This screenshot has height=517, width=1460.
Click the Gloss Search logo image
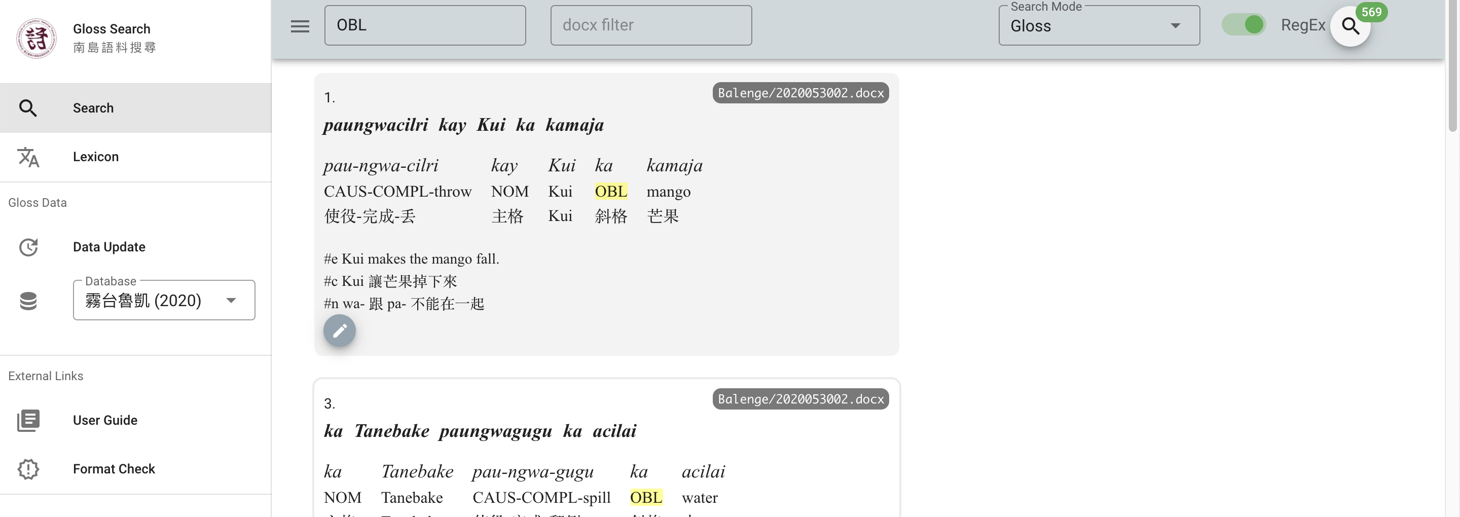point(36,38)
